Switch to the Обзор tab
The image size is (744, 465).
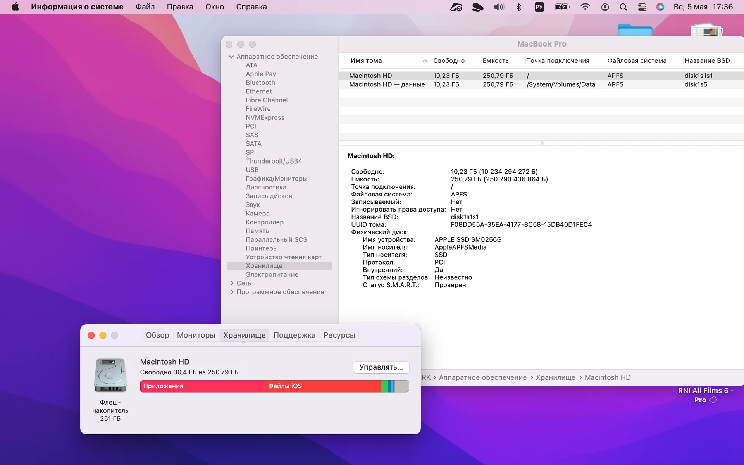tap(157, 335)
